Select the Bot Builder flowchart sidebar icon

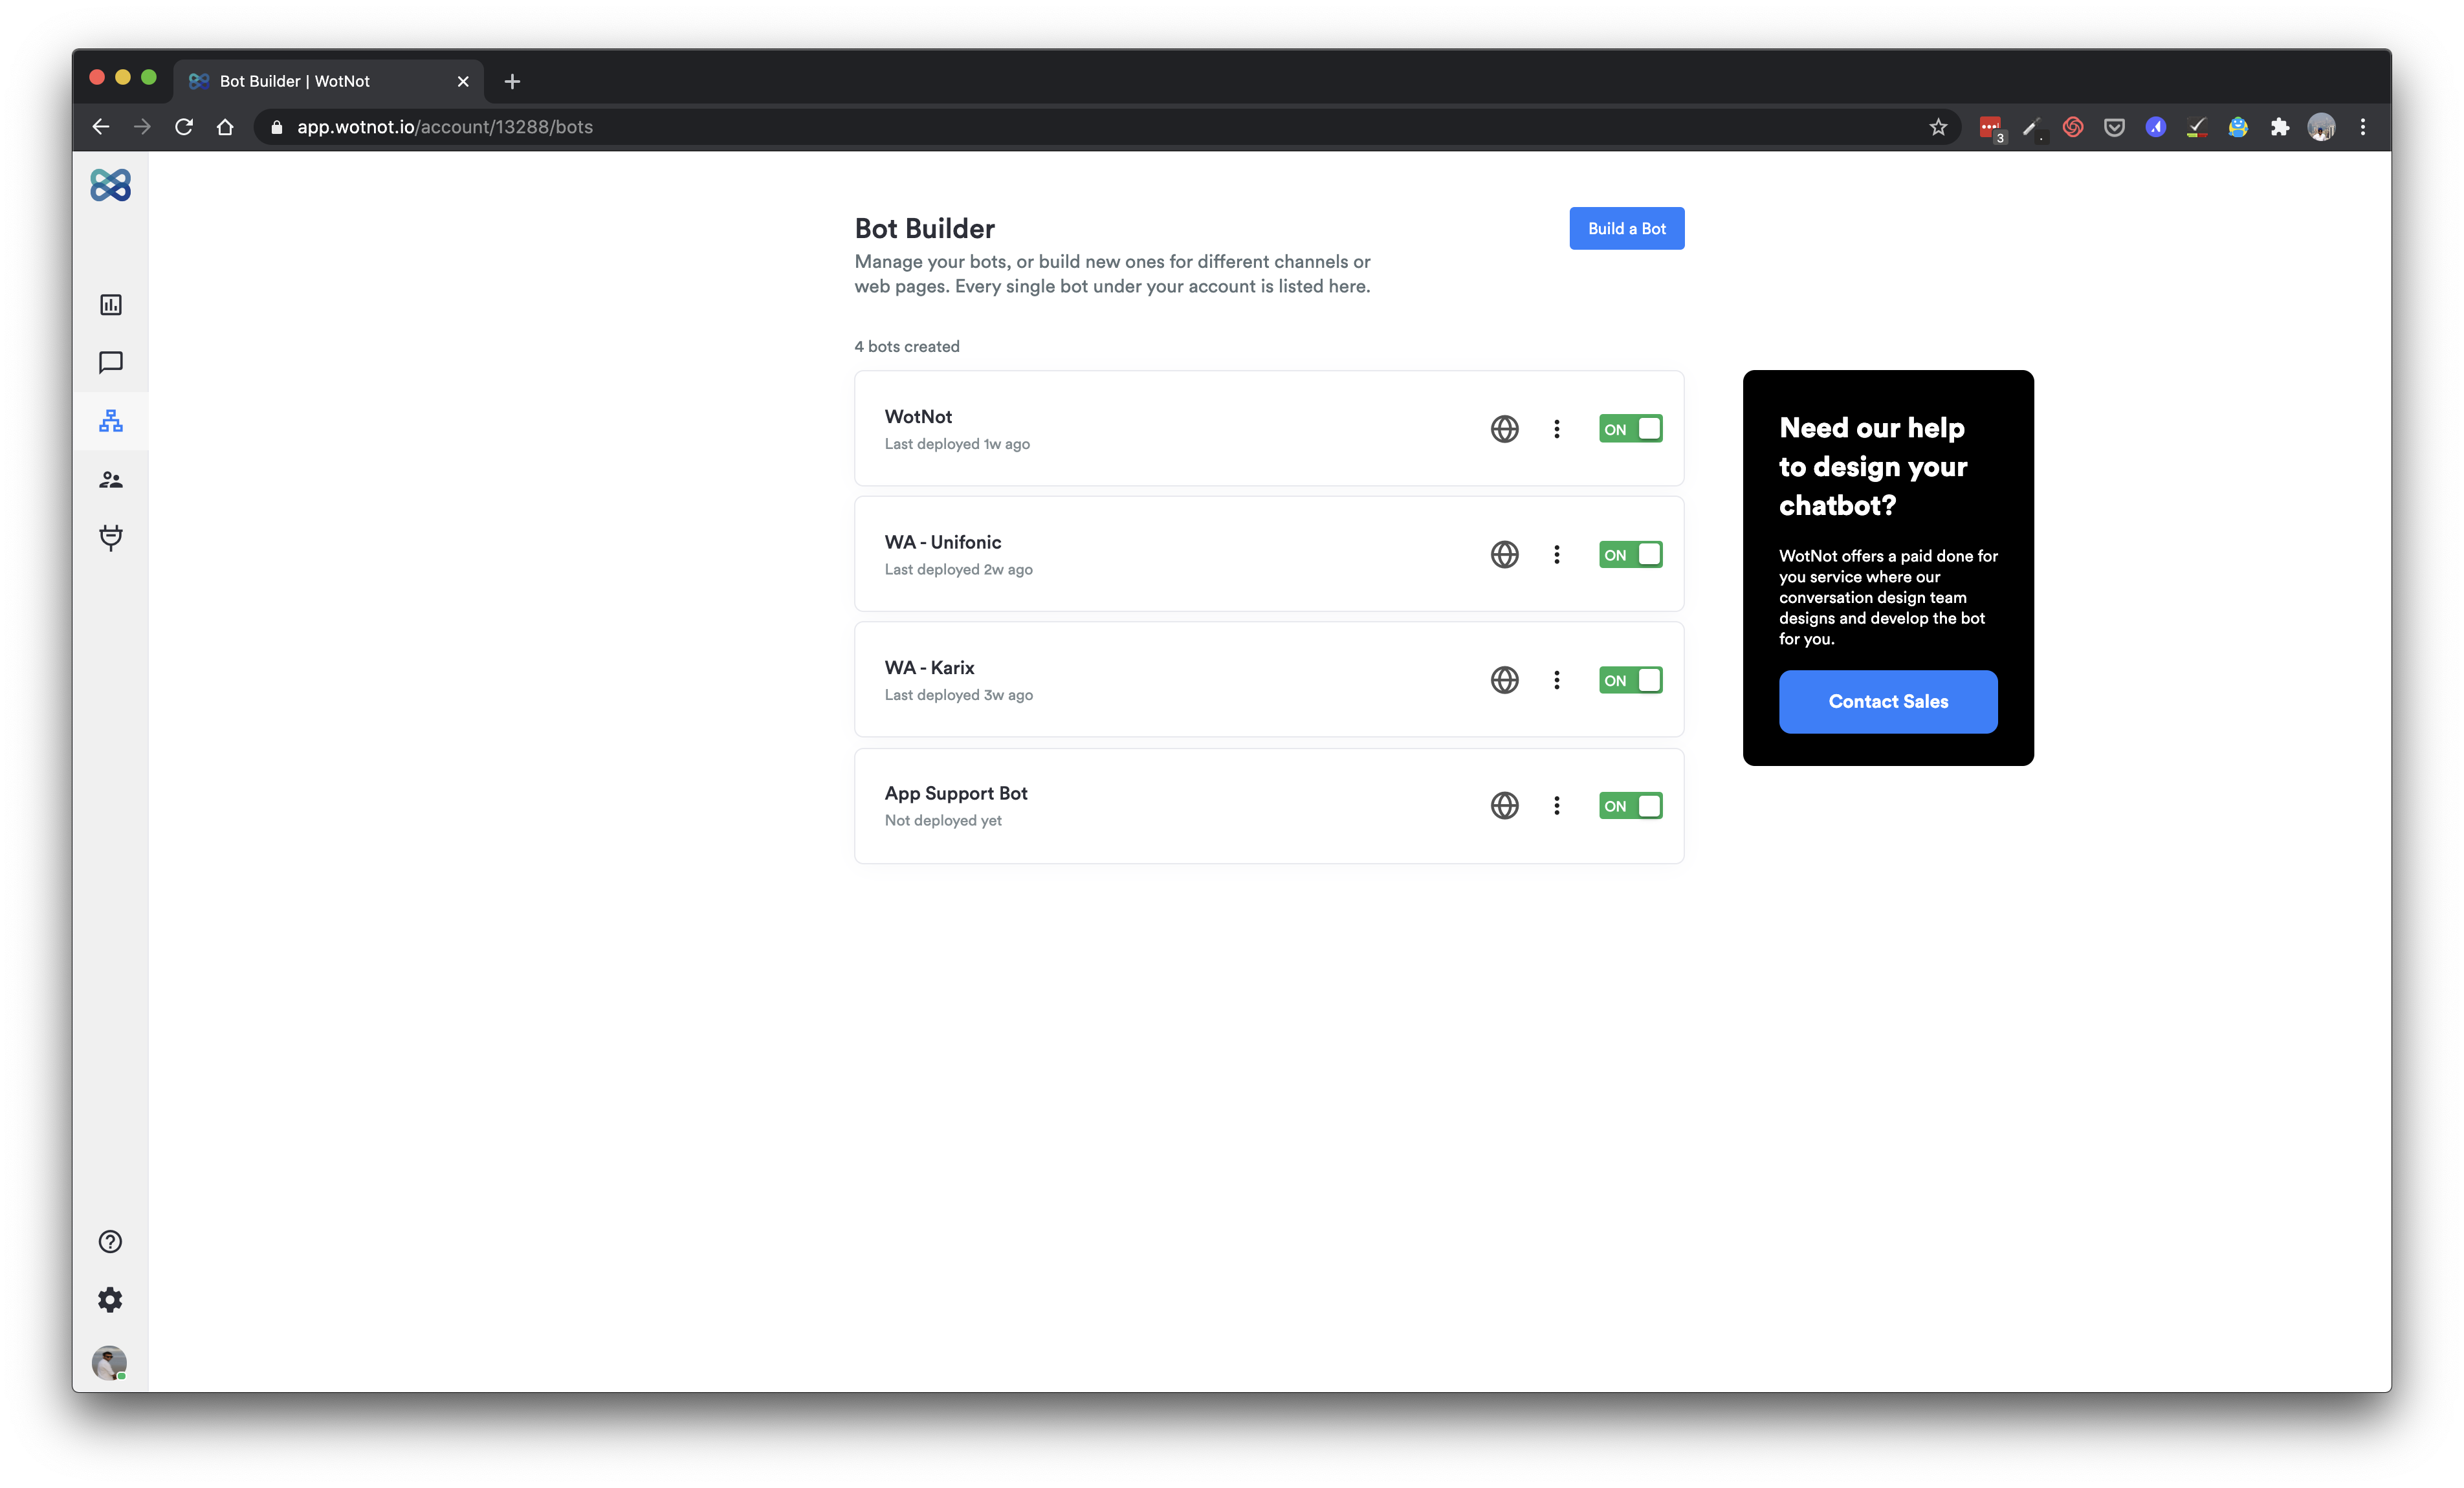(110, 421)
